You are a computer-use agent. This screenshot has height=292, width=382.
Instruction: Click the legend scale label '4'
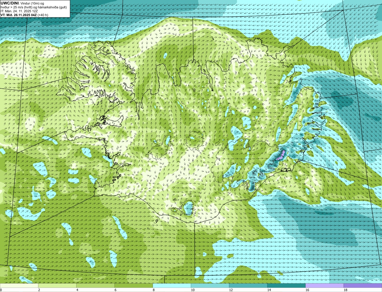pos(77,290)
